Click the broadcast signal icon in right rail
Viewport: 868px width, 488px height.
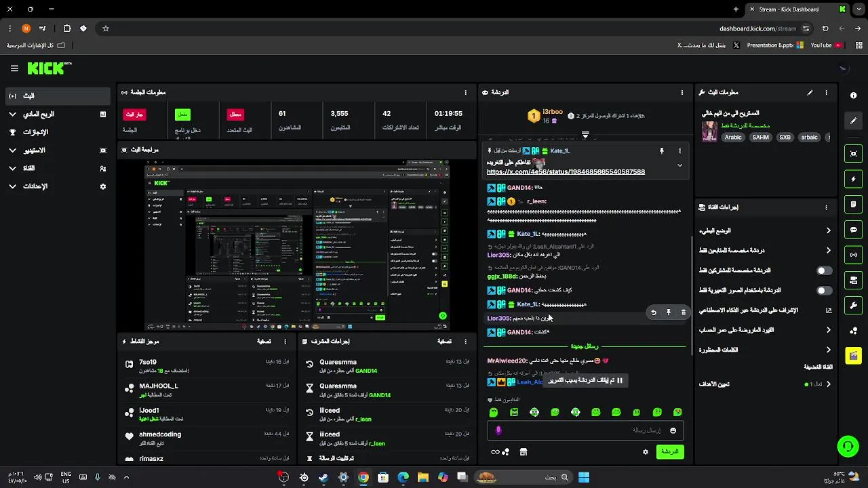(854, 255)
